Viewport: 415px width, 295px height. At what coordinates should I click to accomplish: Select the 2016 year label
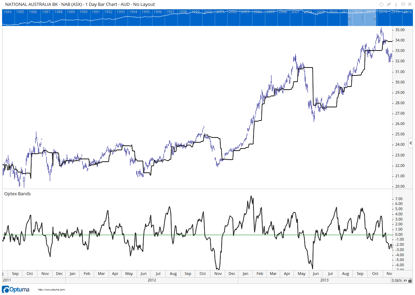point(407,11)
